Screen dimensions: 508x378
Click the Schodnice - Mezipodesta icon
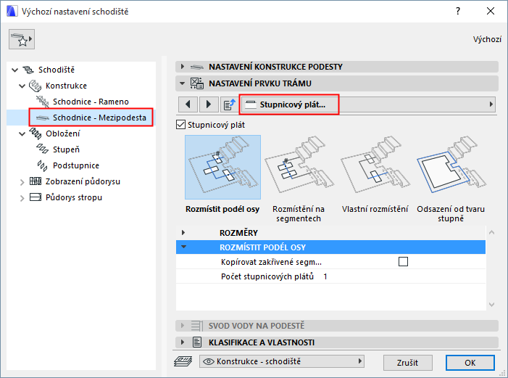pos(43,118)
